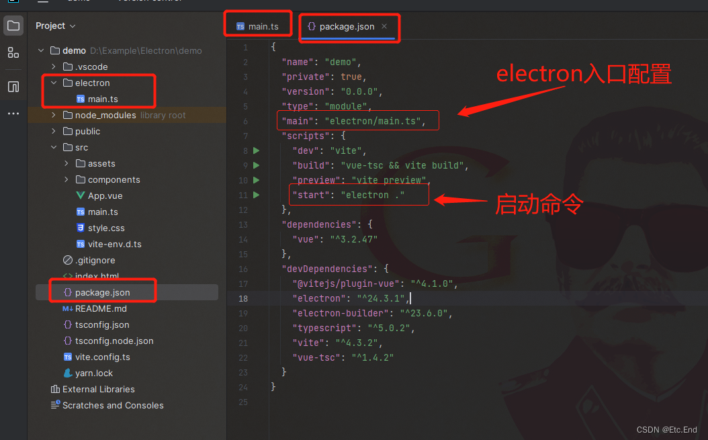Image resolution: width=708 pixels, height=440 pixels.
Task: Close the package.json tab
Action: click(x=384, y=26)
